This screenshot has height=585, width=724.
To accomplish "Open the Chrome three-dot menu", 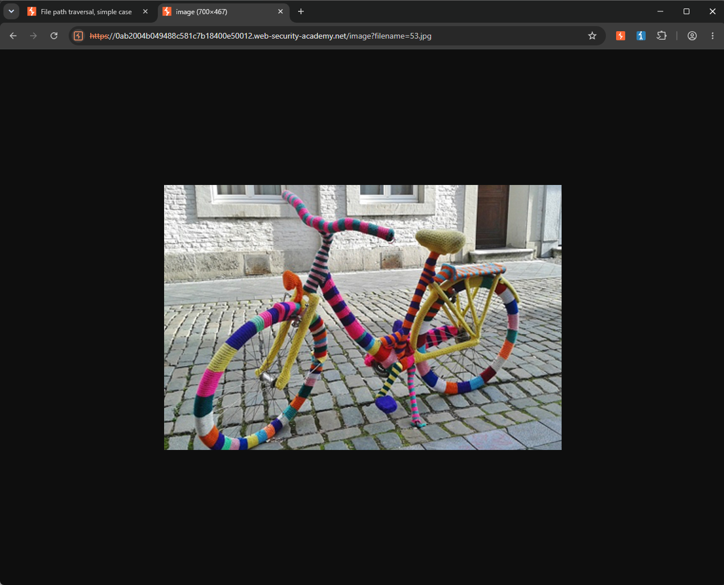I will (x=713, y=36).
